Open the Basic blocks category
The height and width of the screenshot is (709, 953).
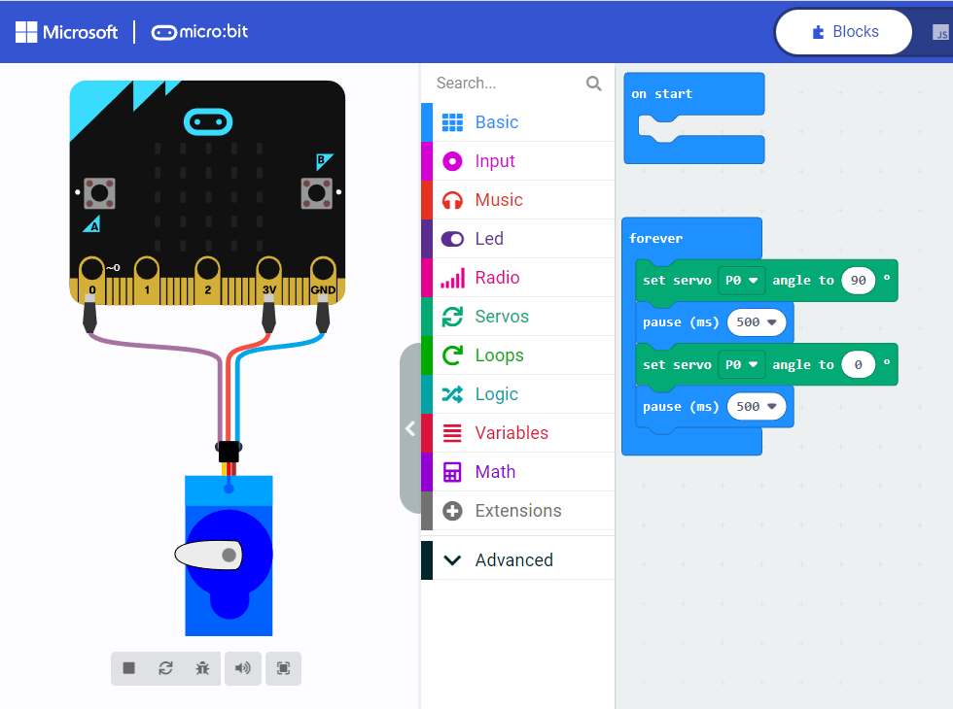[x=517, y=122]
